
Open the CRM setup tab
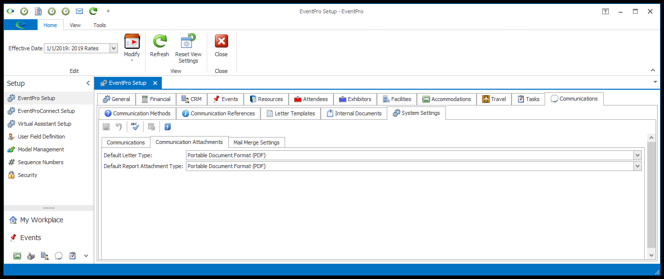pyautogui.click(x=191, y=99)
